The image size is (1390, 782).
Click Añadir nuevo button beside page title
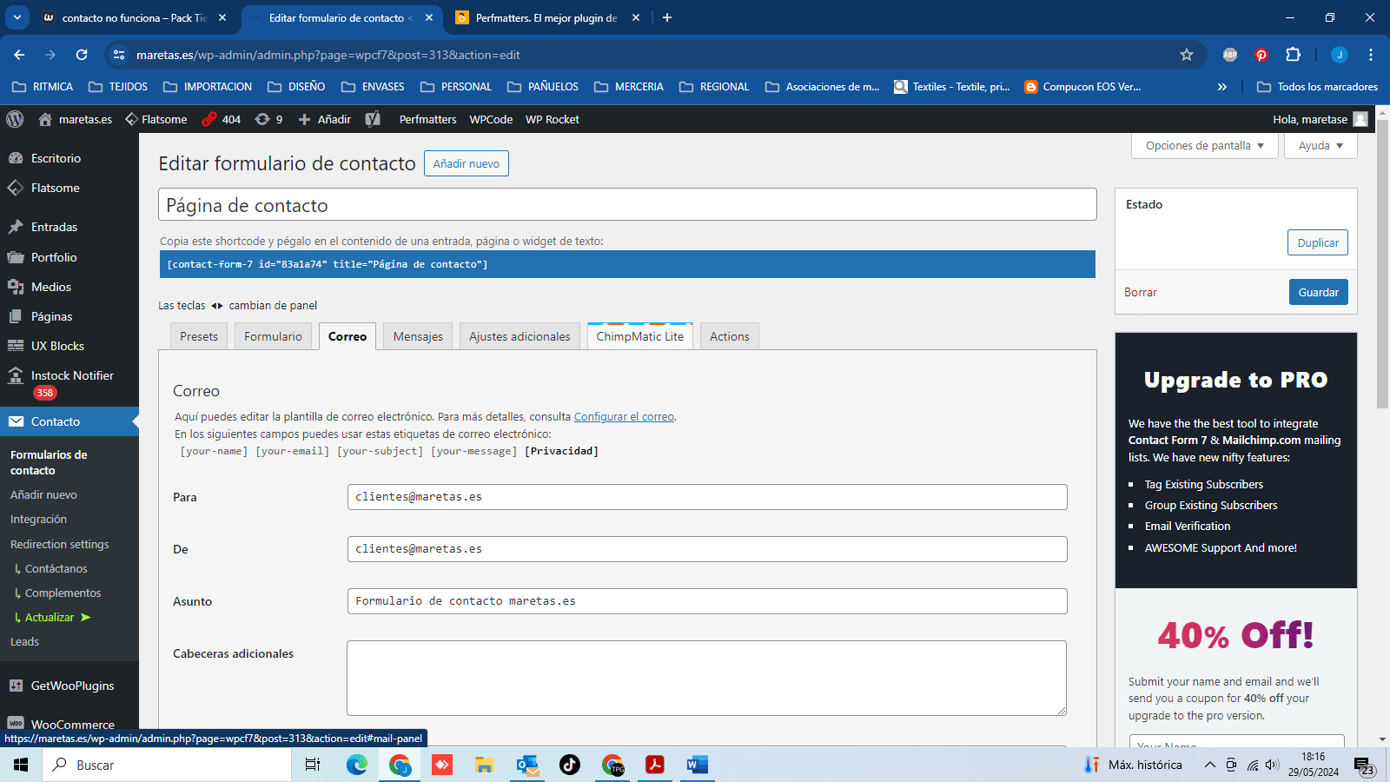tap(467, 163)
